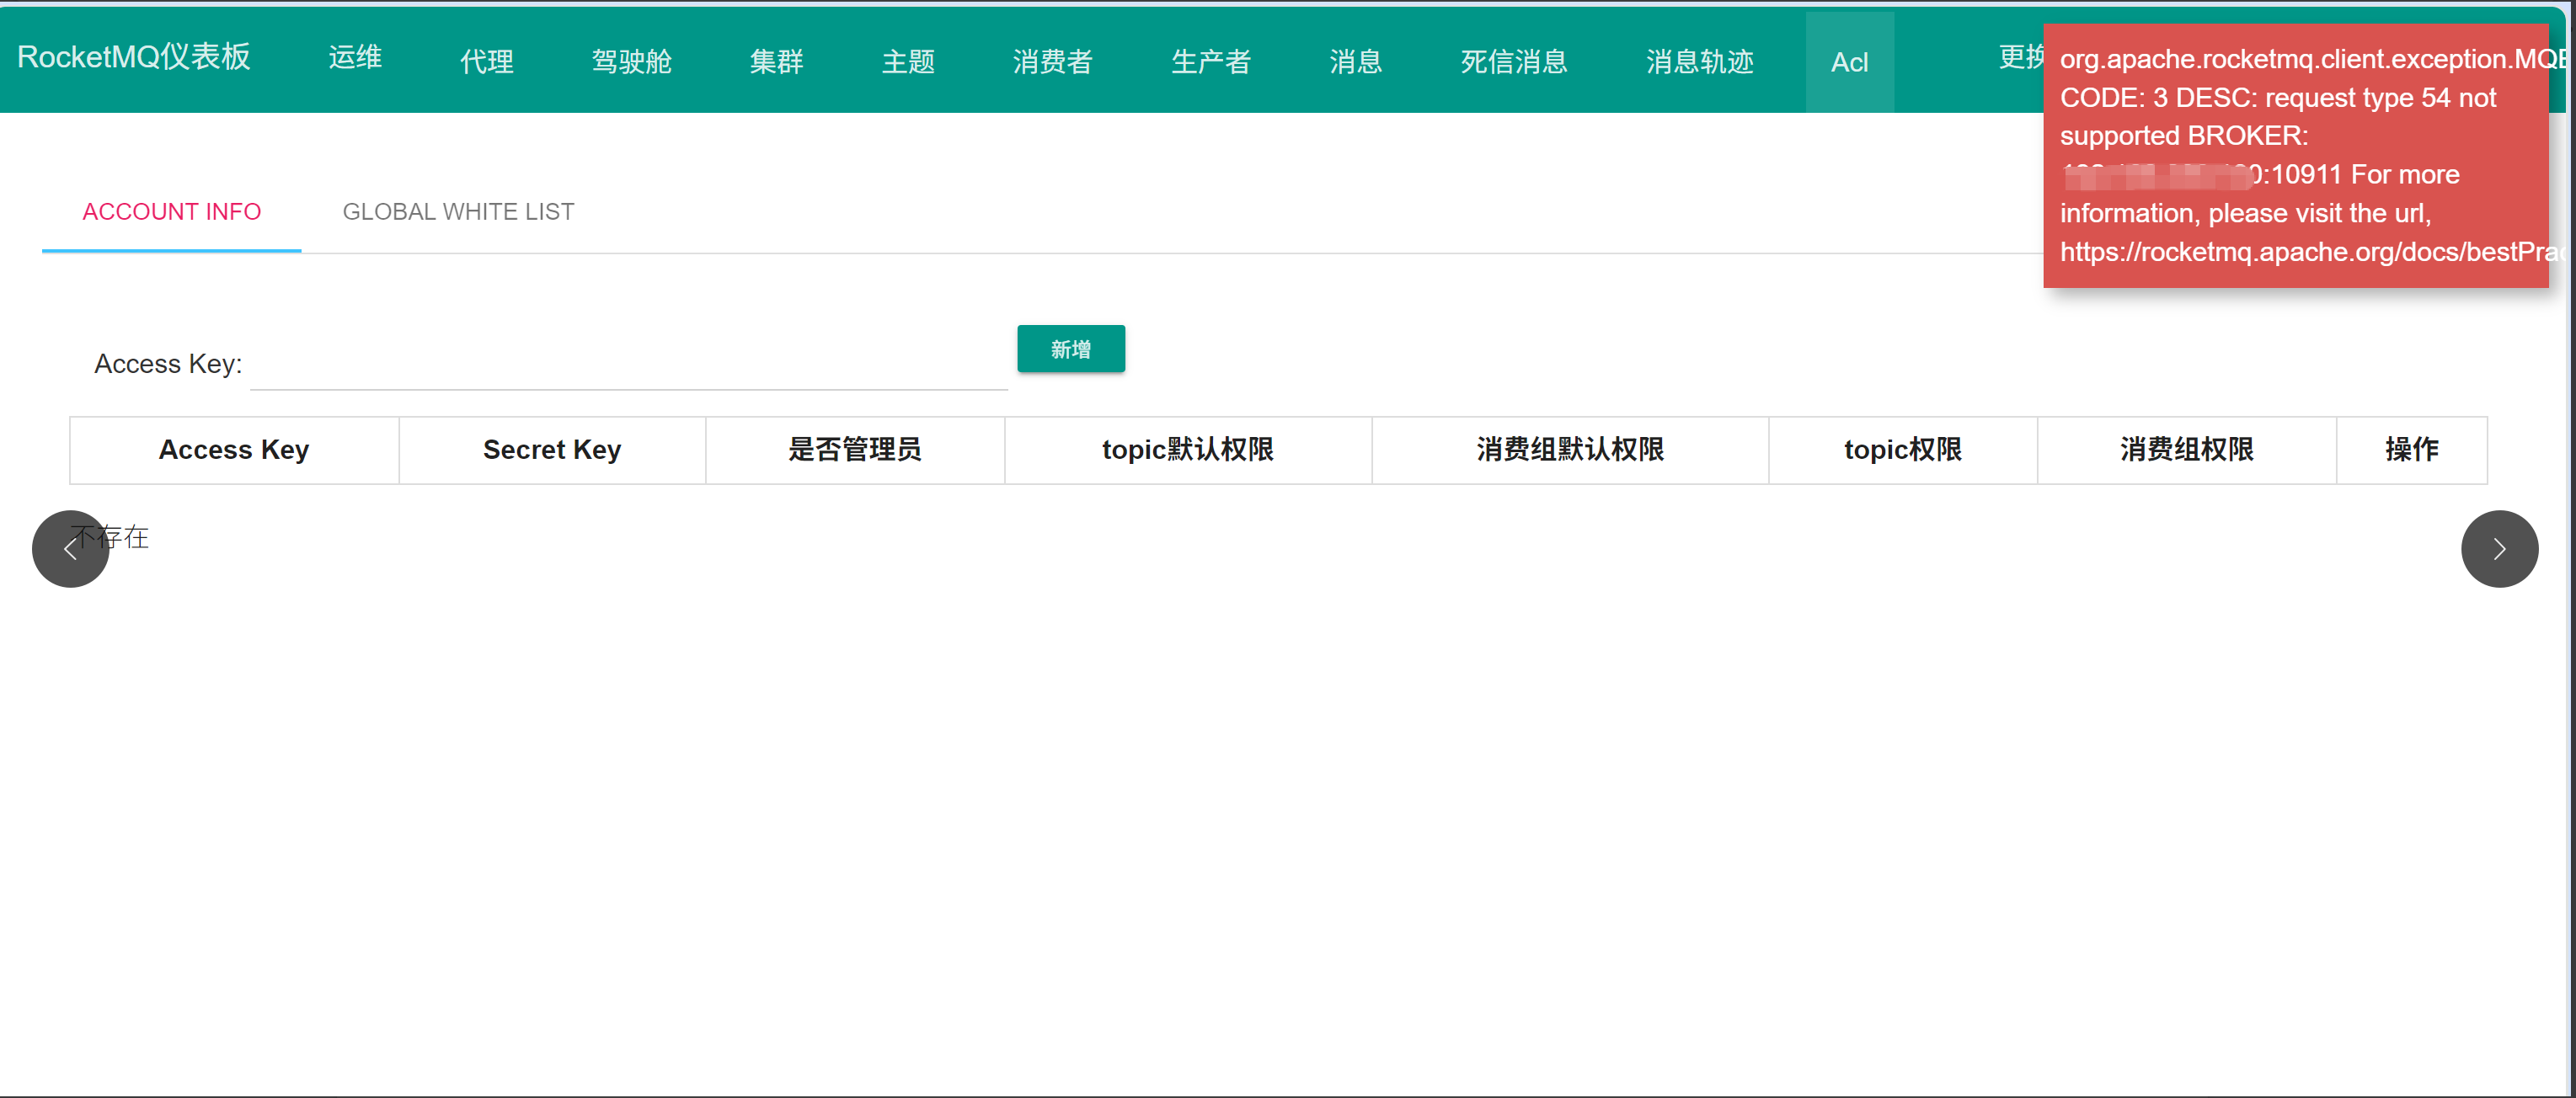Image resolution: width=2576 pixels, height=1098 pixels.
Task: Open the 集群 (Cluster) section
Action: [x=776, y=61]
